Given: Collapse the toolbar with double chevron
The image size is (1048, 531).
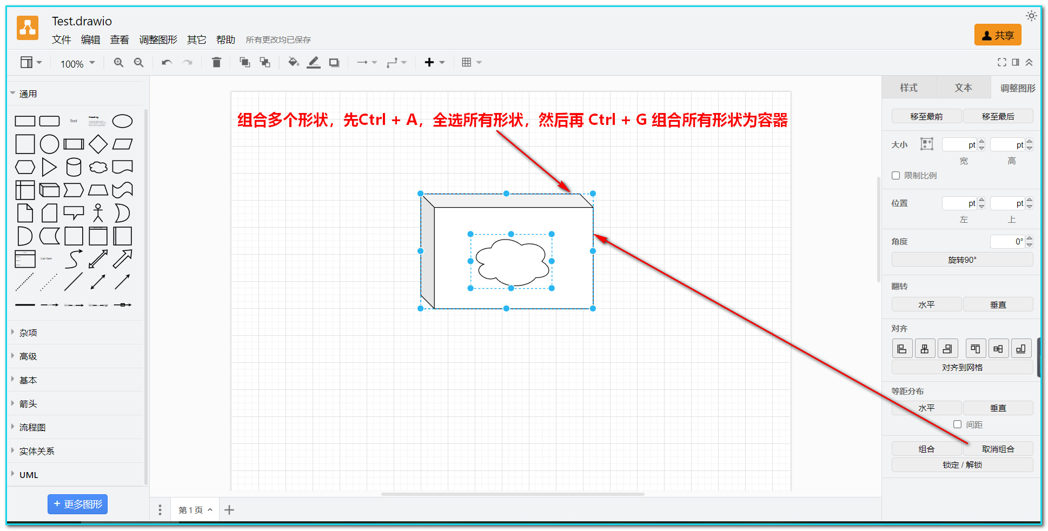Looking at the screenshot, I should tap(1029, 62).
